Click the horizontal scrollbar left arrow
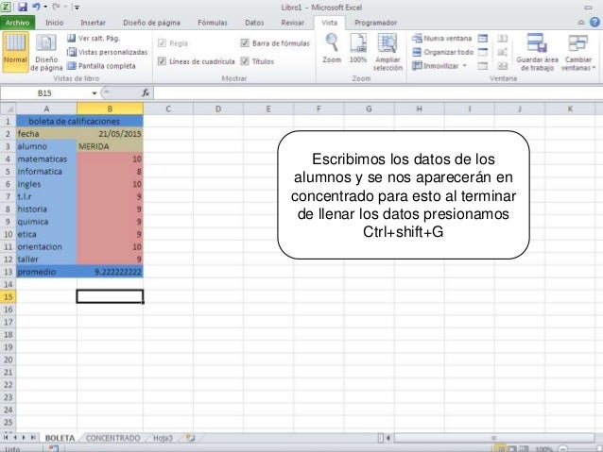603x452 pixels. pos(388,438)
